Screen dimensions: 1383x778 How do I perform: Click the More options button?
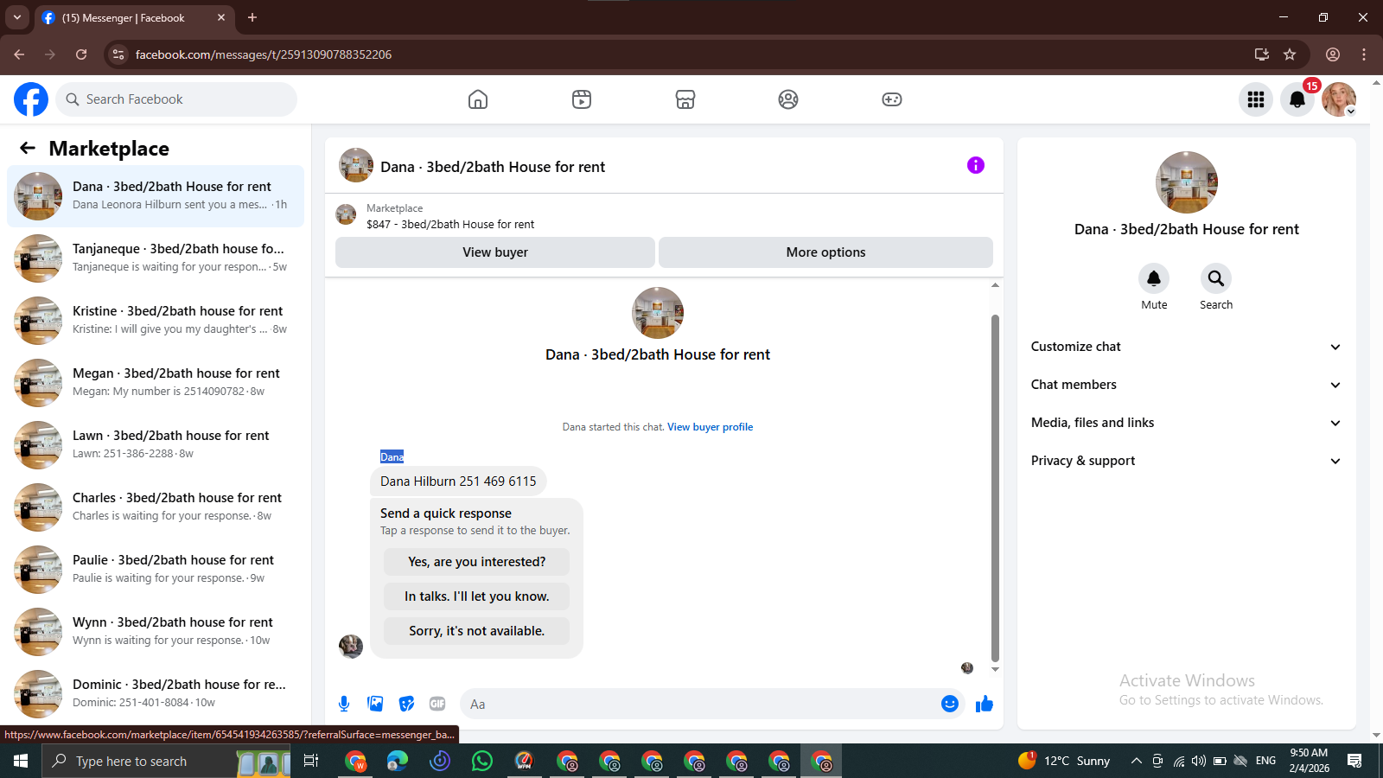(x=825, y=252)
